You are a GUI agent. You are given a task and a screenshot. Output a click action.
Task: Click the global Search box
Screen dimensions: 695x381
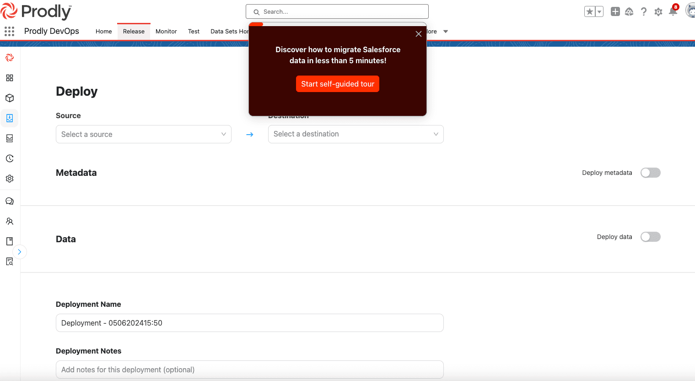click(337, 11)
